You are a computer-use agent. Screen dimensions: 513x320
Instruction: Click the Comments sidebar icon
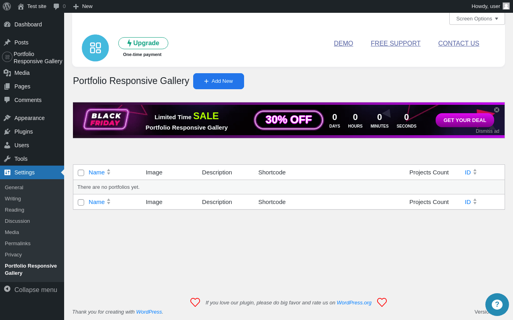click(x=7, y=100)
